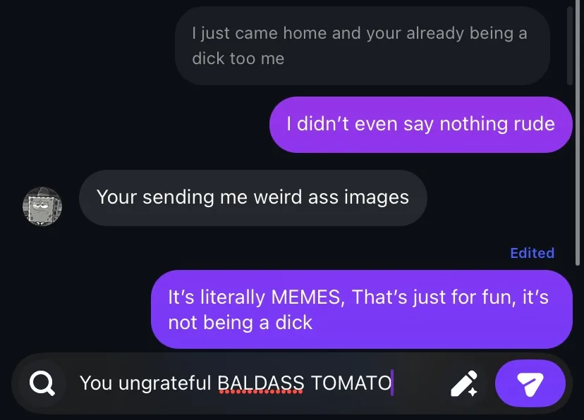Click 'not being a dick' line in last bubble
The height and width of the screenshot is (420, 584).
pos(241,323)
